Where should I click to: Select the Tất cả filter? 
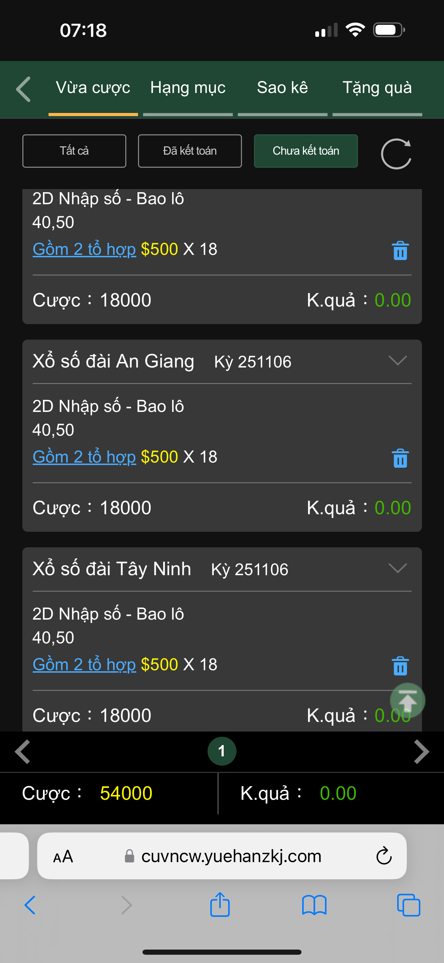coord(74,151)
